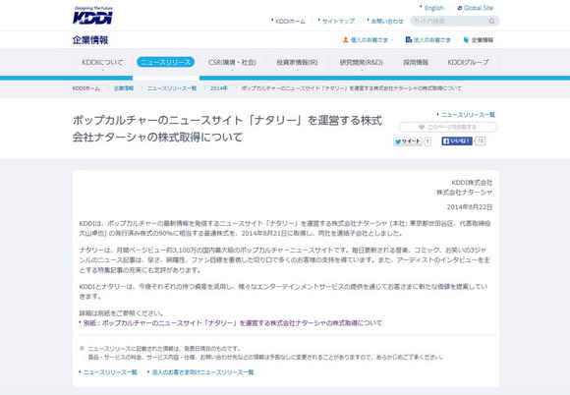Open ニュースリリース一覧 link beside title
Viewport: 570px width, 395px height.
[x=468, y=115]
